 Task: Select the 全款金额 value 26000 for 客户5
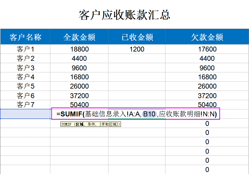tap(79, 86)
